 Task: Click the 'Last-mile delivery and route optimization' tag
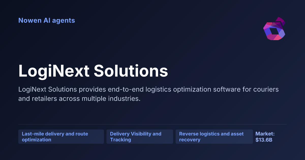61,137
